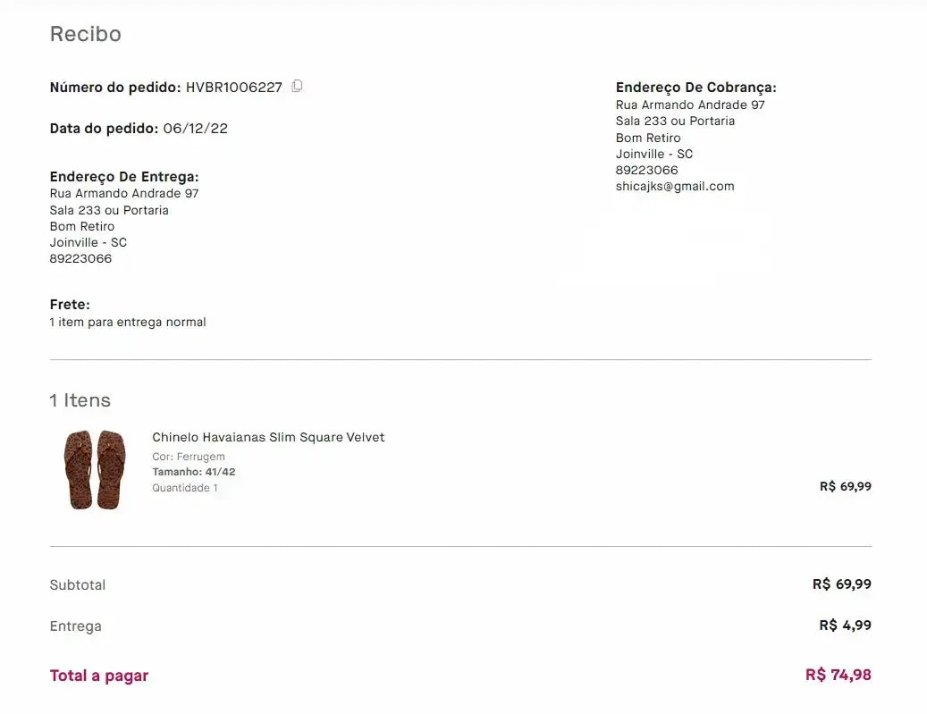
Task: Click the order date 06/12/22
Action: (195, 129)
